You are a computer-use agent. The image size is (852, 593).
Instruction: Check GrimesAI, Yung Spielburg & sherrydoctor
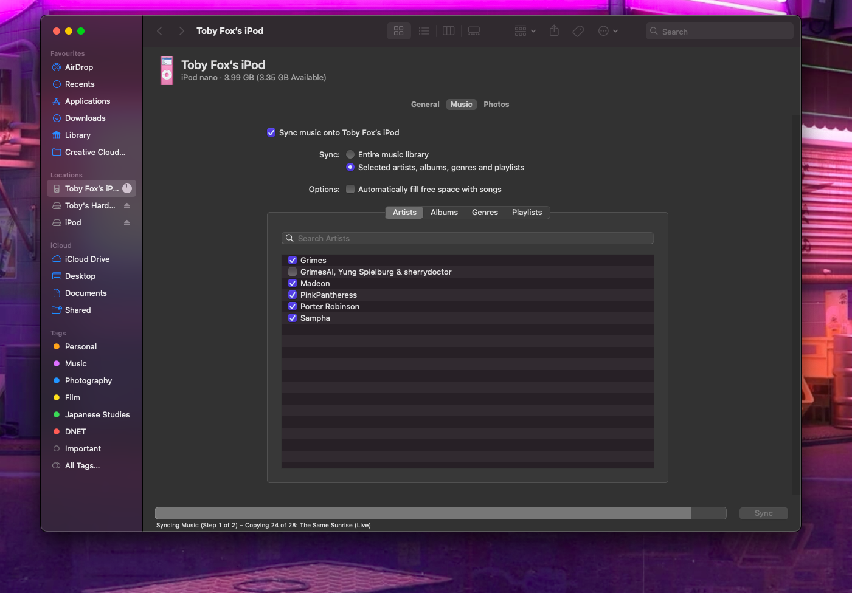point(293,272)
